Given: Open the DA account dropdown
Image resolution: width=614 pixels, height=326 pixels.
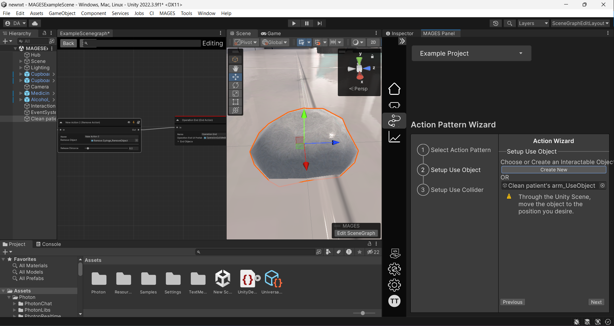Looking at the screenshot, I should (x=15, y=23).
